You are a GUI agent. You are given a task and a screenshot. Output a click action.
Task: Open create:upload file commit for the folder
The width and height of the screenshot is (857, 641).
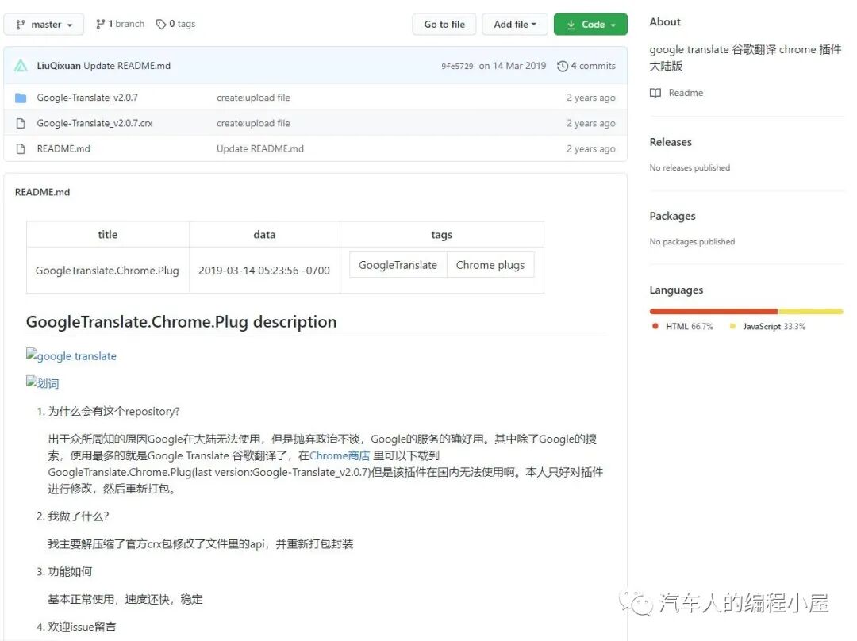click(253, 98)
